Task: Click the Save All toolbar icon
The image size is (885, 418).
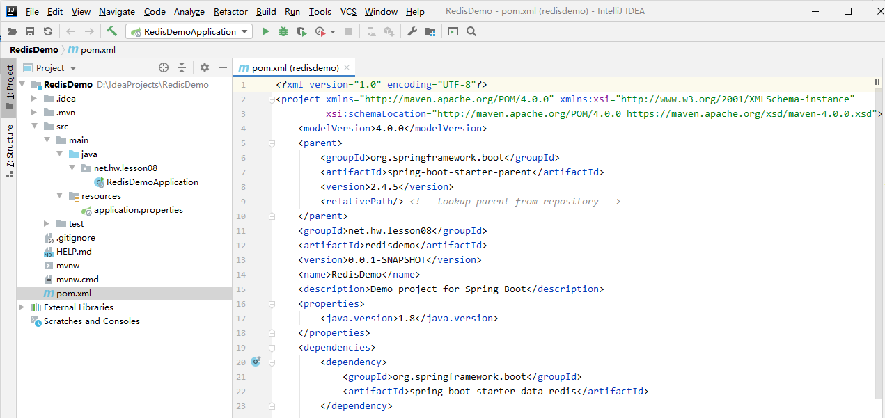Action: (x=30, y=31)
